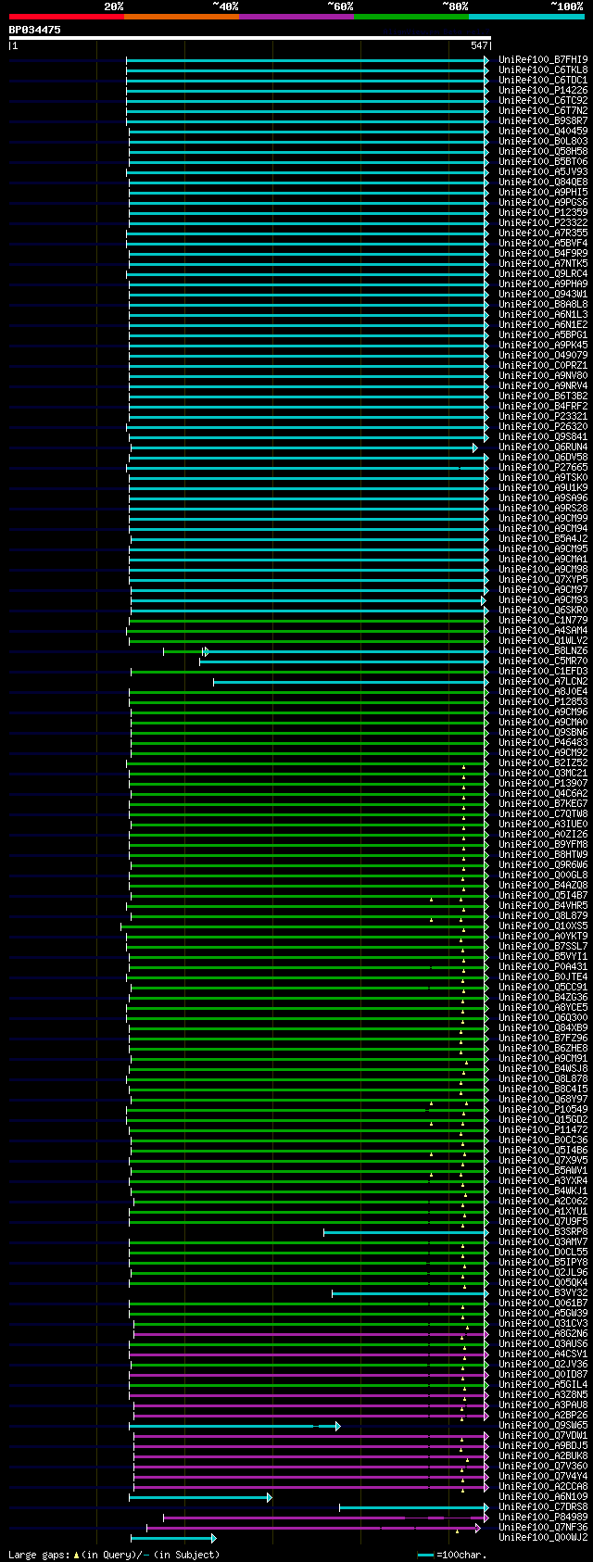Open hit UniRef100_A5JV93
Viewport: 593px width, 1562px height.
pos(543,171)
